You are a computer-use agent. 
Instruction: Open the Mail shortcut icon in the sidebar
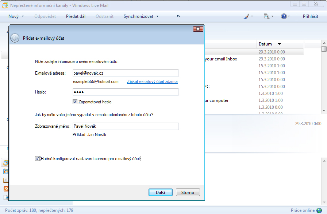[x=5, y=162]
